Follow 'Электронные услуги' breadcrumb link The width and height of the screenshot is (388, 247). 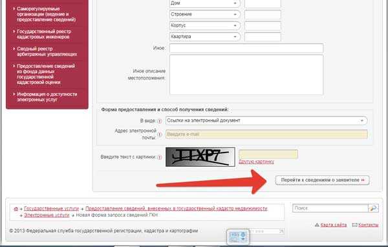pos(47,215)
